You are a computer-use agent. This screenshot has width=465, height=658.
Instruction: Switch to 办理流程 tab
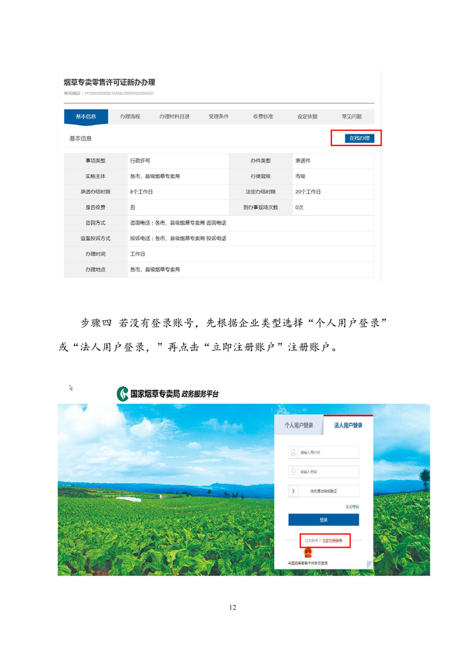[x=130, y=117]
